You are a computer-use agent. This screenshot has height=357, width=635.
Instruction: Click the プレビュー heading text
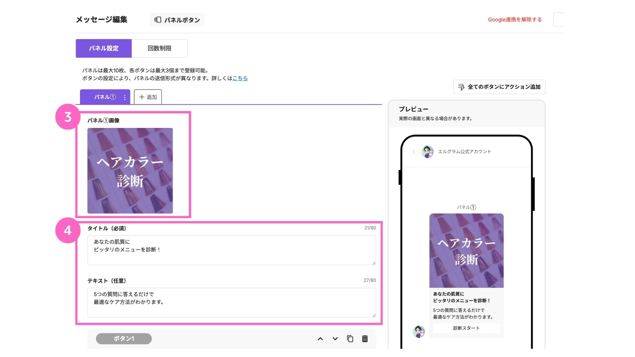413,109
